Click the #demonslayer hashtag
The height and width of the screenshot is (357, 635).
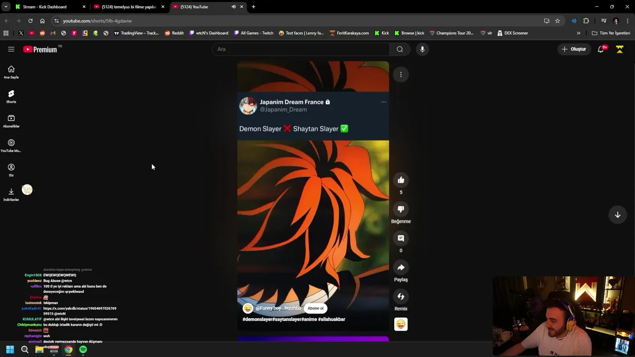click(x=257, y=319)
